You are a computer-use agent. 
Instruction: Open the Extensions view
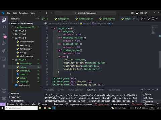pyautogui.click(x=4, y=51)
